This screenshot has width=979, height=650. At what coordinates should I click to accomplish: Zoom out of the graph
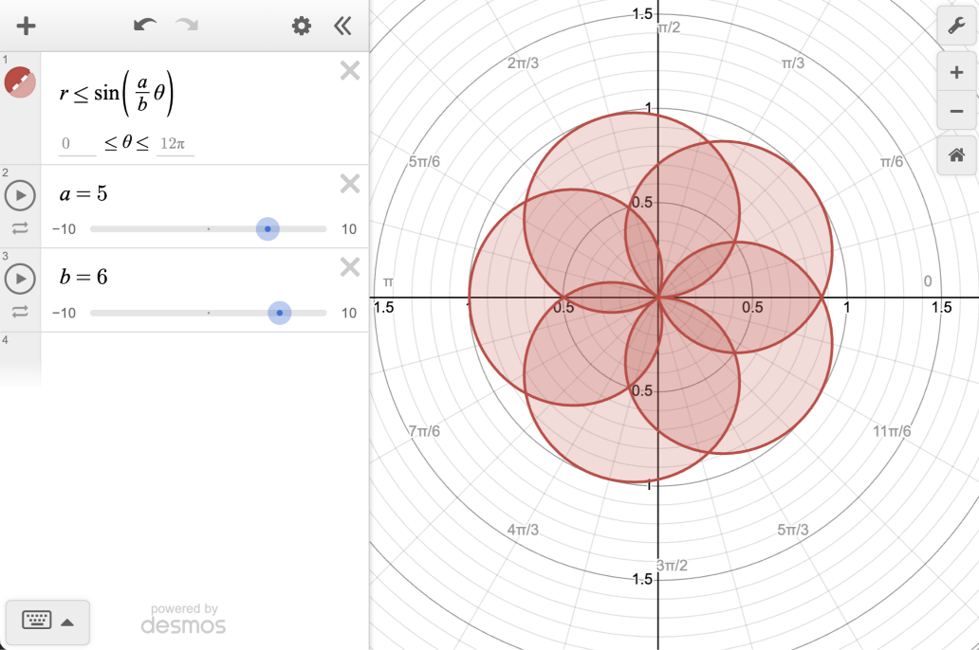coord(956,111)
